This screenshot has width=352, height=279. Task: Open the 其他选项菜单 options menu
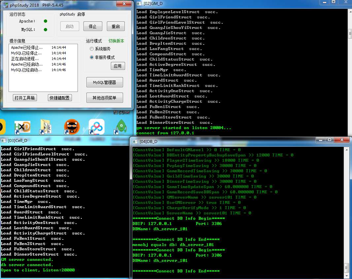[x=105, y=98]
